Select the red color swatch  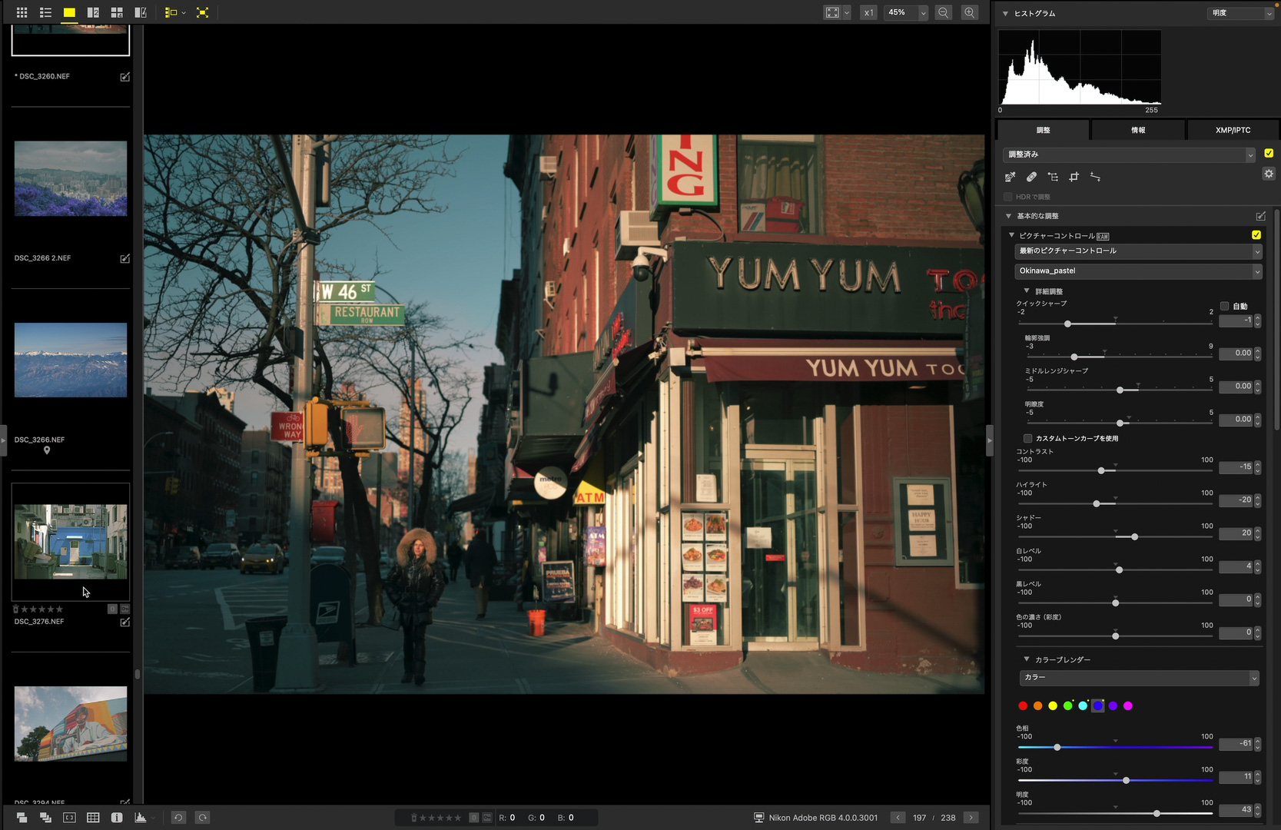(1023, 705)
